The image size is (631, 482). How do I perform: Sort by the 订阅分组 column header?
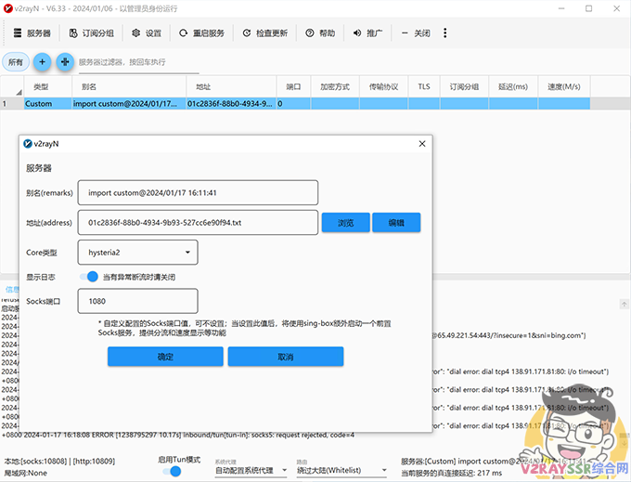pos(464,86)
